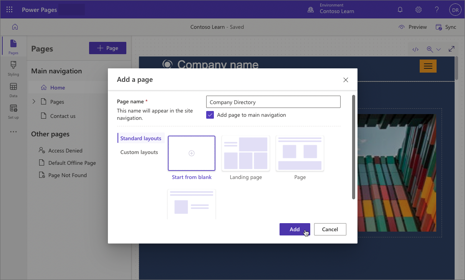Click the Add button
This screenshot has height=280, width=465.
pos(295,229)
